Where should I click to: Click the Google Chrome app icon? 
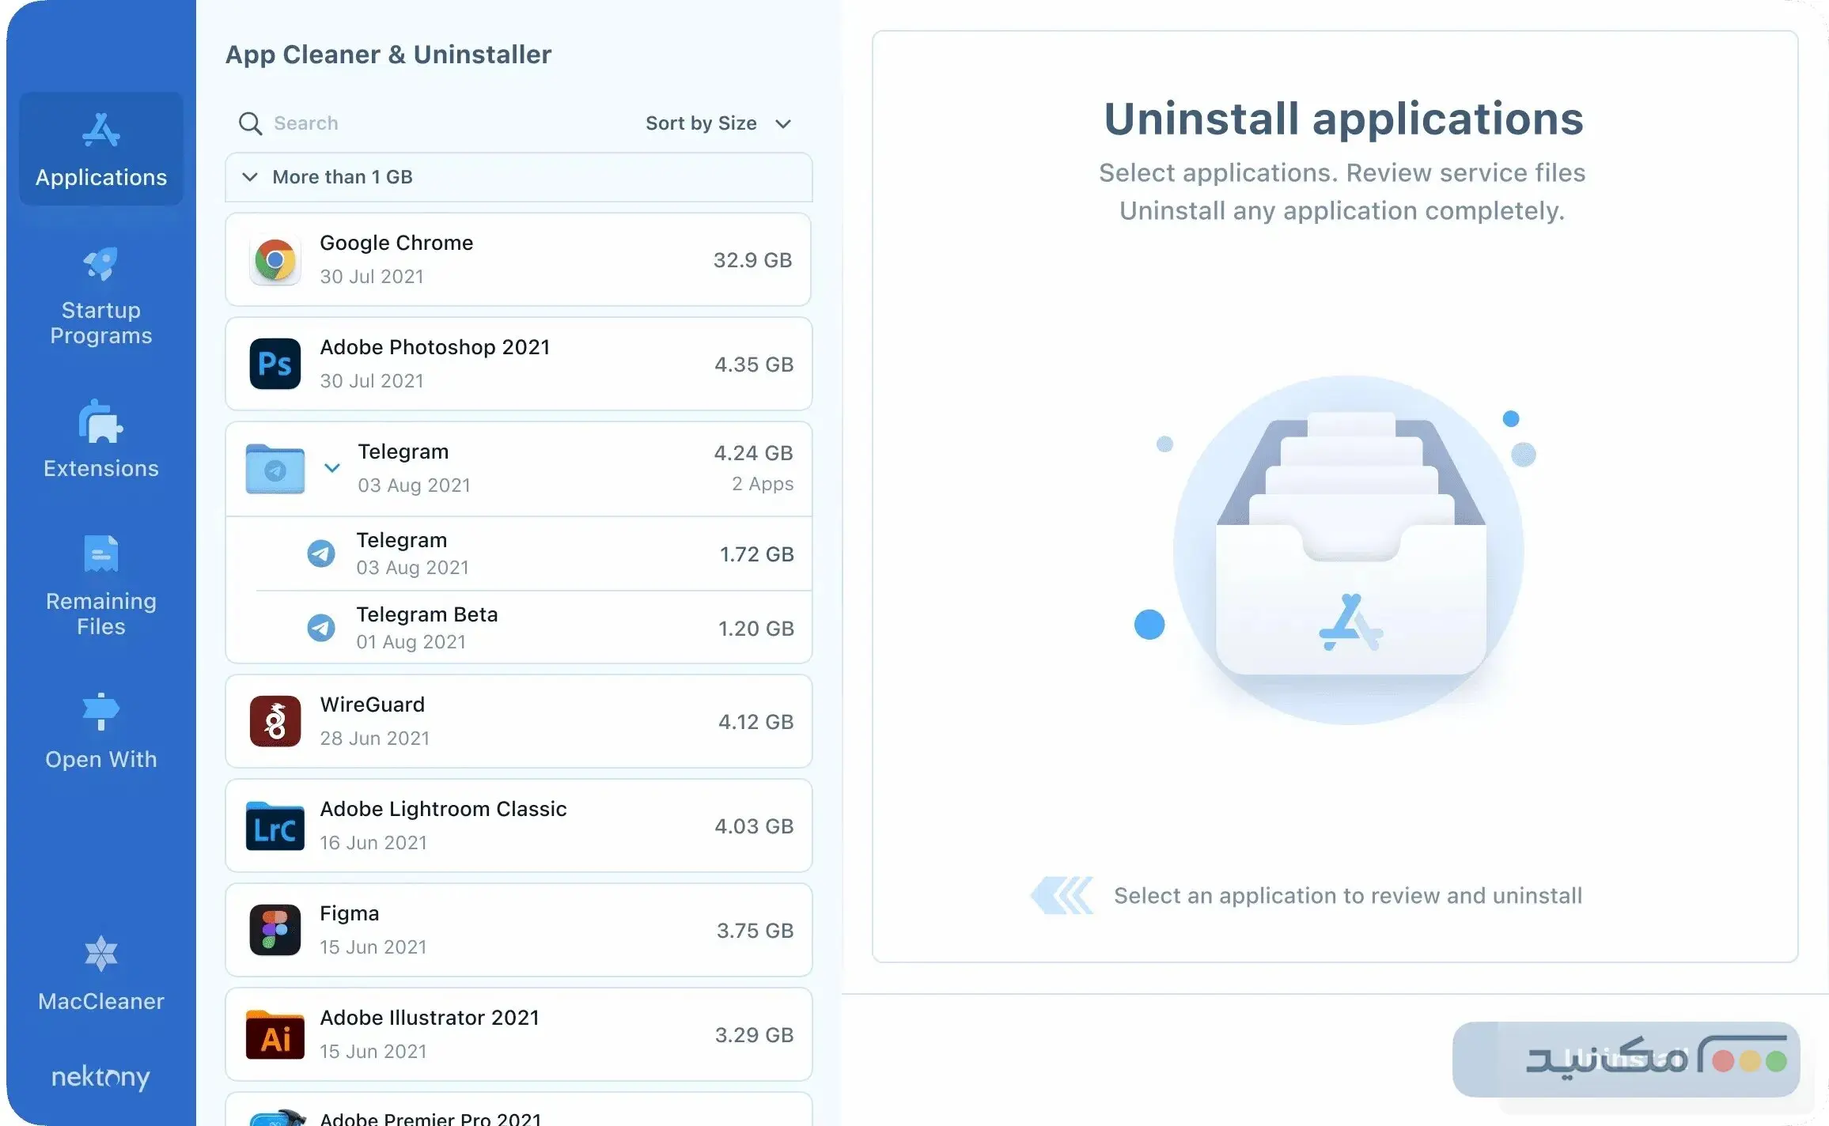pyautogui.click(x=275, y=259)
